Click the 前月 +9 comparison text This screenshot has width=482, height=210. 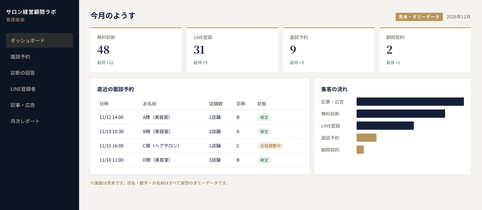click(x=200, y=63)
